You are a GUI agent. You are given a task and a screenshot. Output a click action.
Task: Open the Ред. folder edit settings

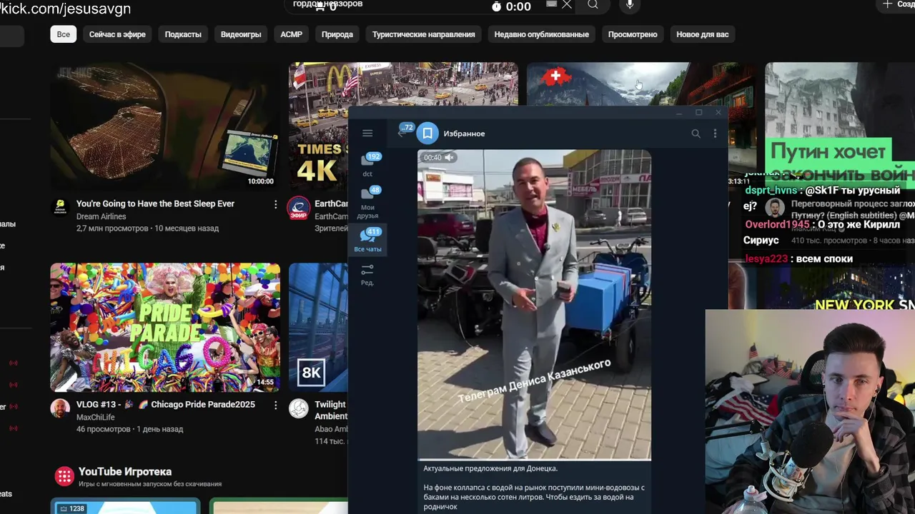point(367,274)
